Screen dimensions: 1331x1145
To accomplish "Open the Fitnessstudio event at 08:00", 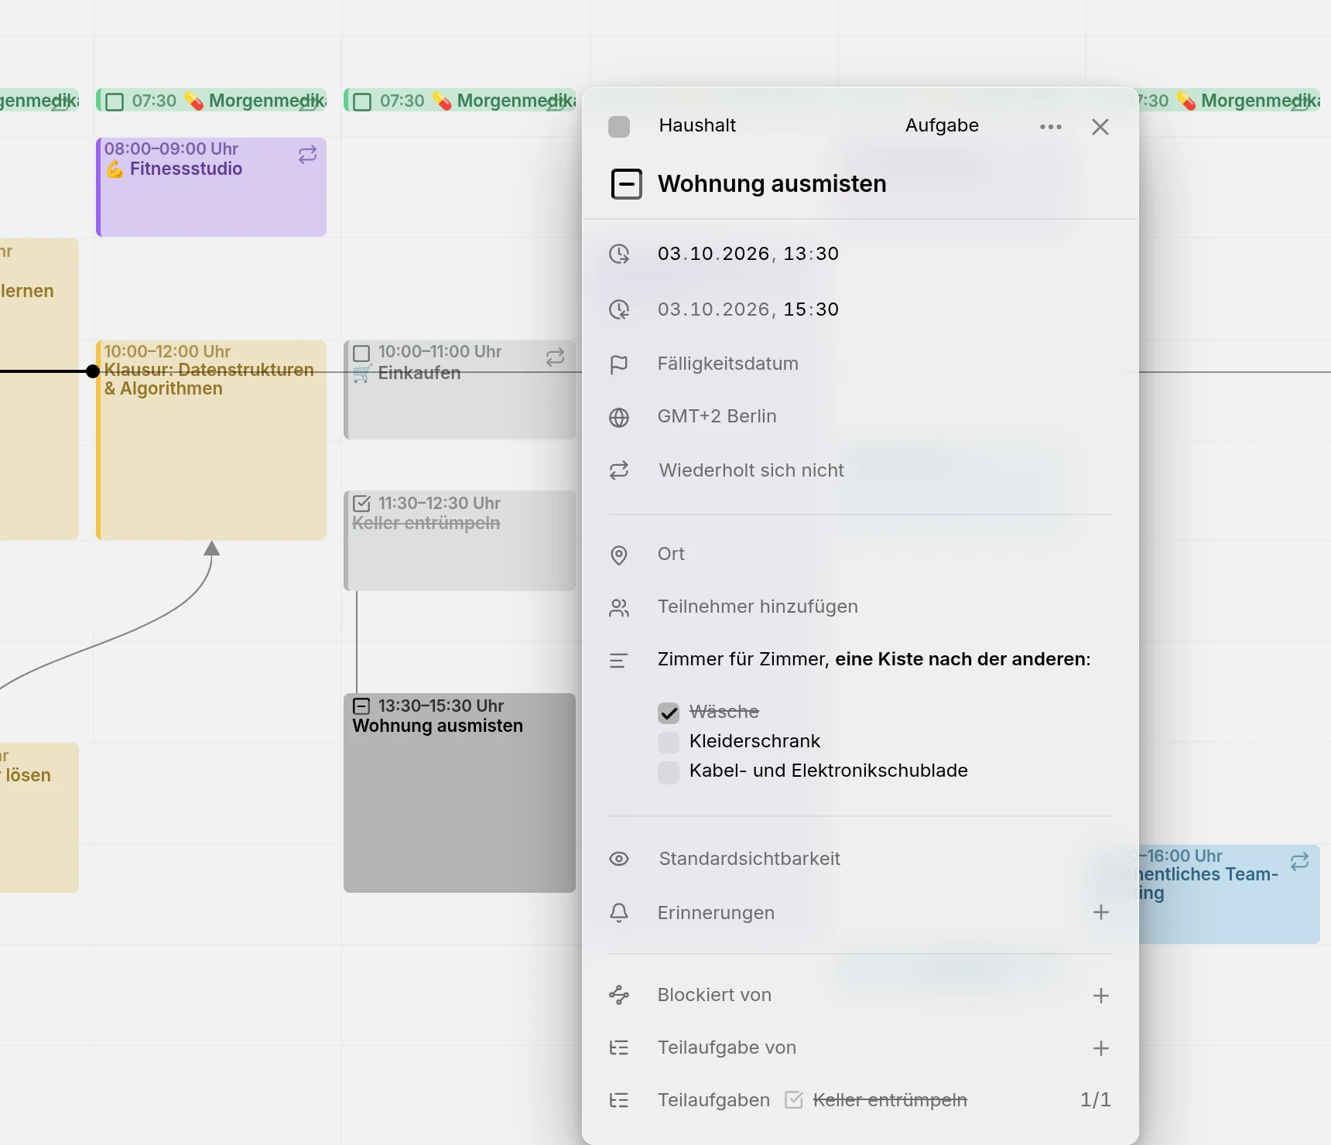I will (x=211, y=187).
